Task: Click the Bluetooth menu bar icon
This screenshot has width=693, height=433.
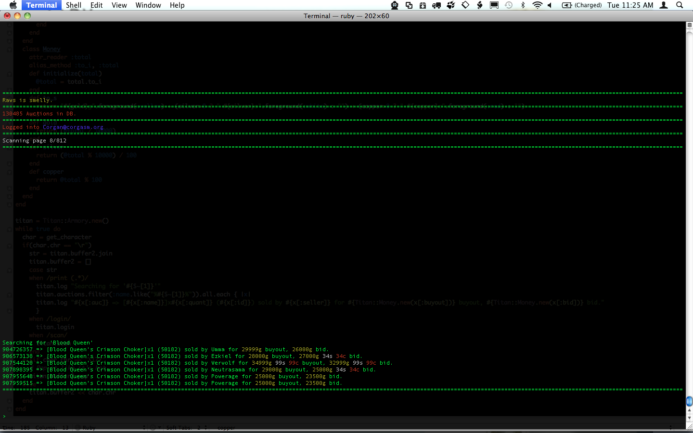Action: click(x=523, y=5)
